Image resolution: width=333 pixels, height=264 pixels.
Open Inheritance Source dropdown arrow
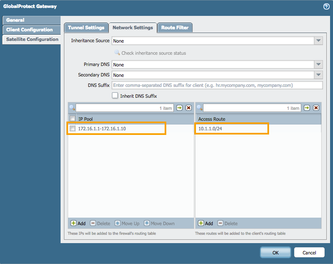pyautogui.click(x=318, y=41)
